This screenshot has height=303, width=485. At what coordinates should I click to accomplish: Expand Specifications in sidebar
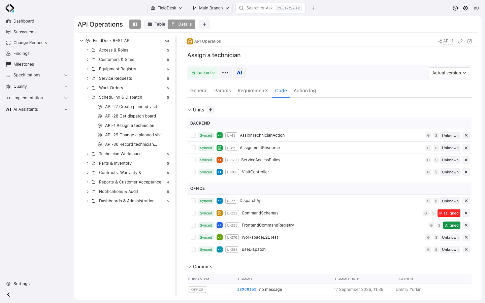point(66,75)
